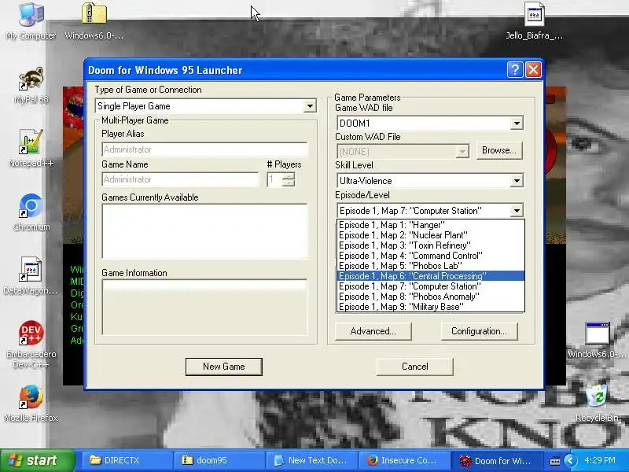Click the Cancel button

[415, 367]
